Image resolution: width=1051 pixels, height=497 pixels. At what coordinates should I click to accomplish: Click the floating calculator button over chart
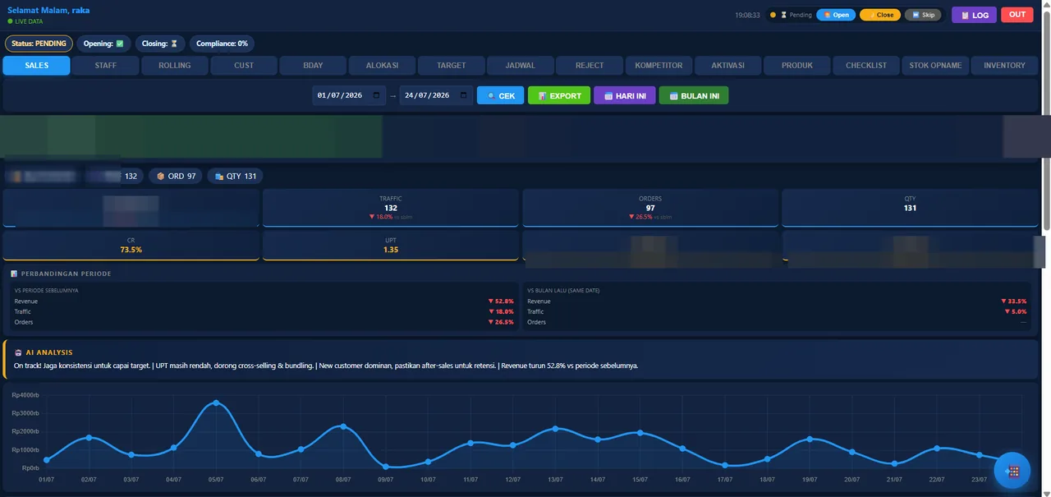[x=1012, y=471]
